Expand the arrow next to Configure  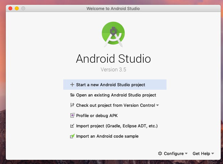186,153
